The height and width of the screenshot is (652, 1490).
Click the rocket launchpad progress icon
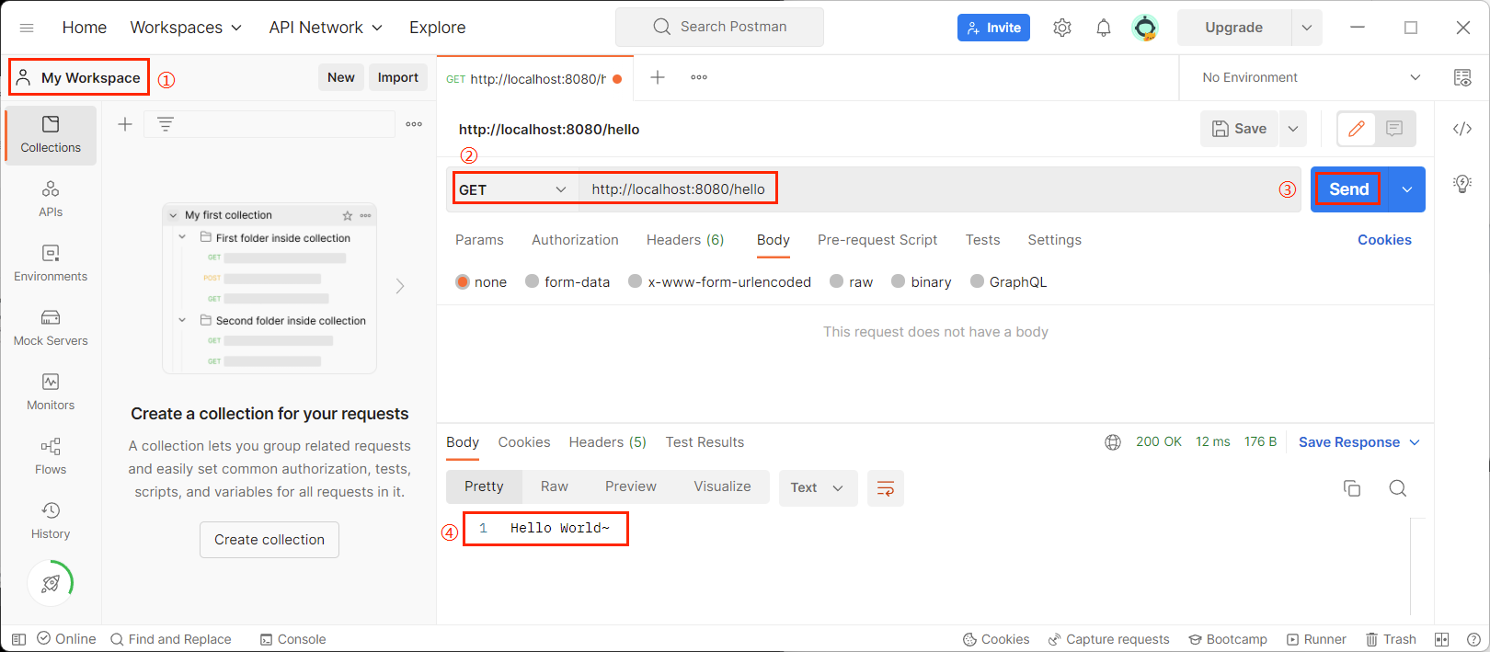51,583
